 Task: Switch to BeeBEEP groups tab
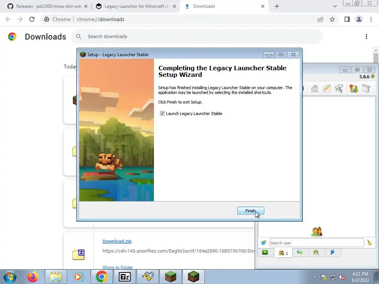(x=316, y=252)
